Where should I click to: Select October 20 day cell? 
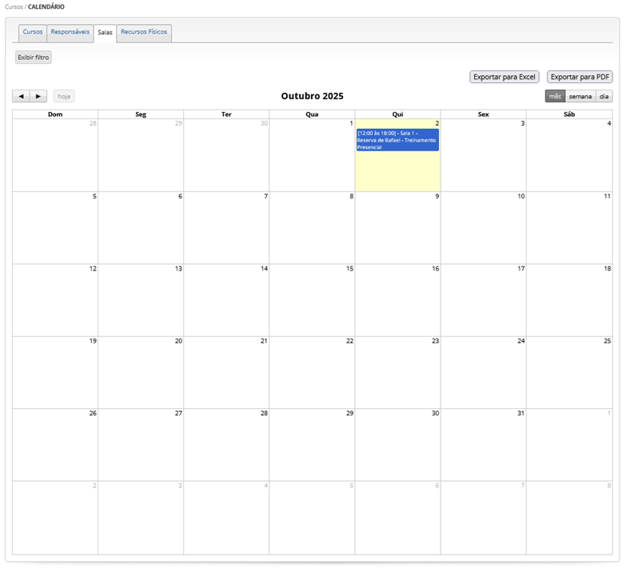(141, 372)
